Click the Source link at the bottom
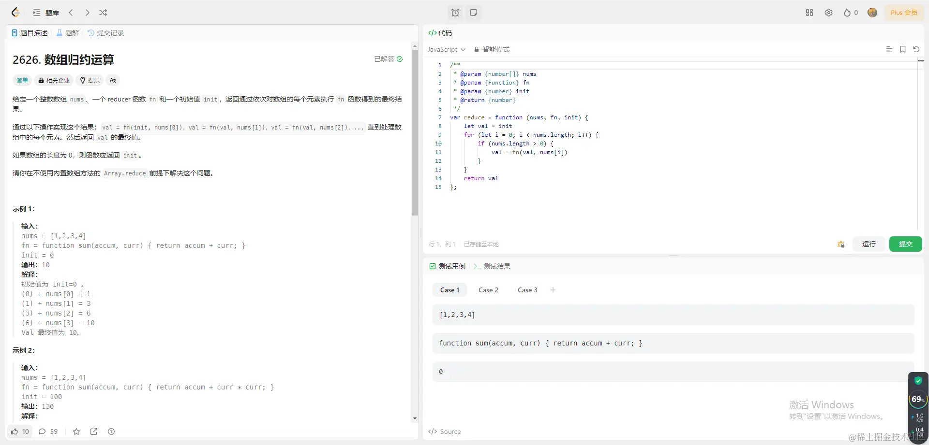This screenshot has width=929, height=445. click(x=445, y=431)
